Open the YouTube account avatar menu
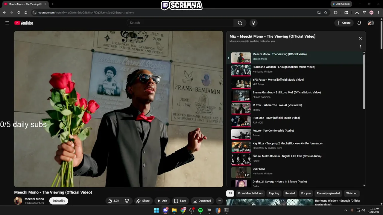The image size is (383, 215). click(371, 23)
